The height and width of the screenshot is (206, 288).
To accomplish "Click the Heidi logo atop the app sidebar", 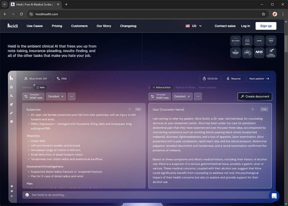I will point(11,78).
